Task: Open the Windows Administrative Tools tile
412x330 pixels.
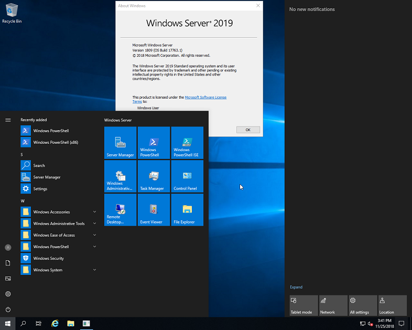Action: coord(120,176)
